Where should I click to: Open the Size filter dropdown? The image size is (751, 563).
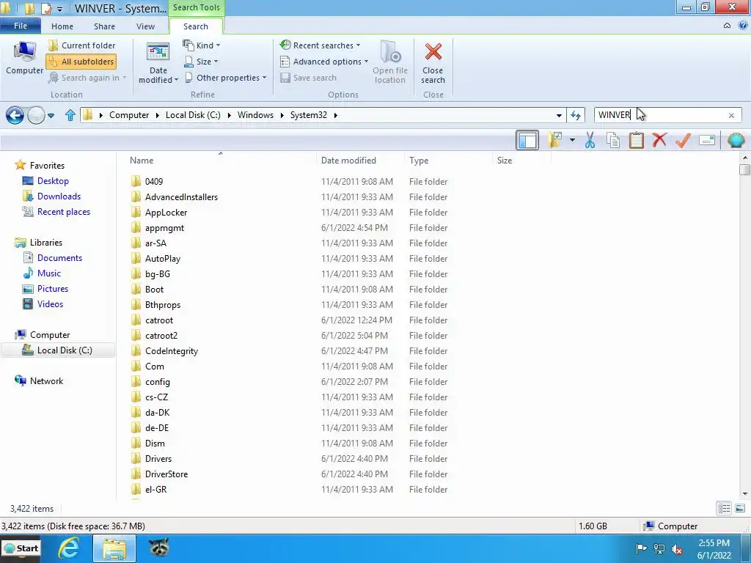[201, 62]
